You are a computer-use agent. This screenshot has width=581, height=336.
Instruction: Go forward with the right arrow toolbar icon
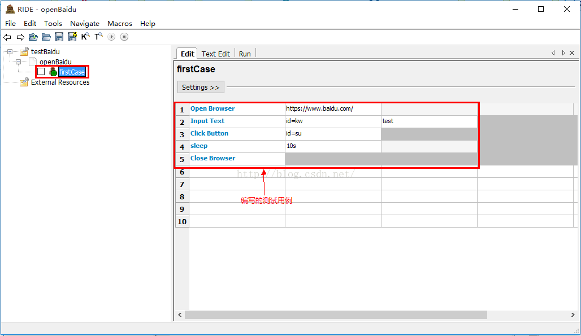(20, 37)
